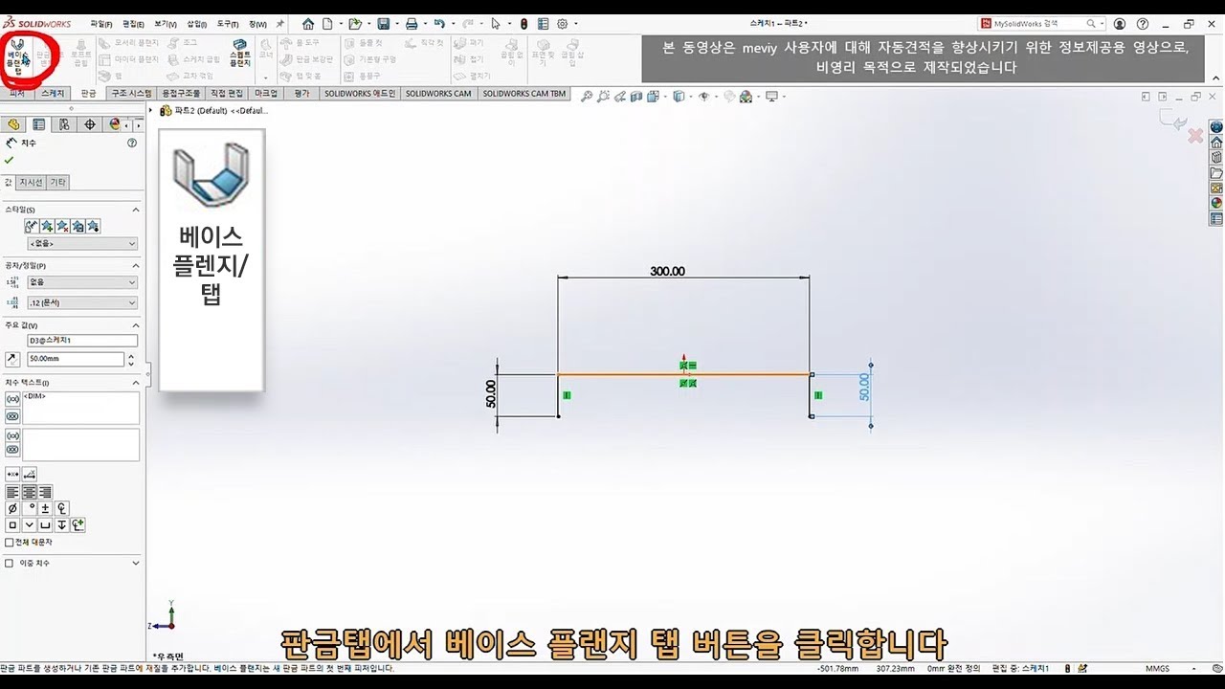Collapse the 스타일(S) section
The width and height of the screenshot is (1225, 689).
click(136, 210)
